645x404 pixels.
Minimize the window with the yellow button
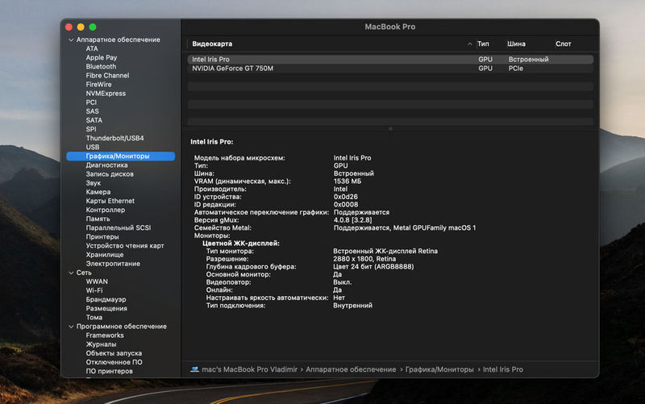click(x=81, y=27)
